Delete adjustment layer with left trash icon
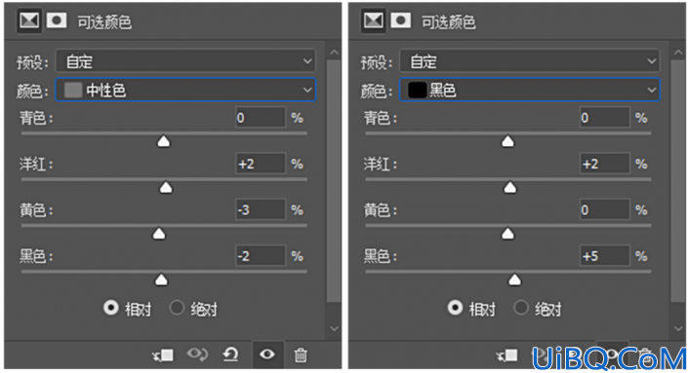The image size is (688, 373). [301, 354]
